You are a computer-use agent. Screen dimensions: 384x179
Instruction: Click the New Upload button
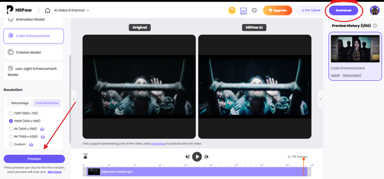311,10
